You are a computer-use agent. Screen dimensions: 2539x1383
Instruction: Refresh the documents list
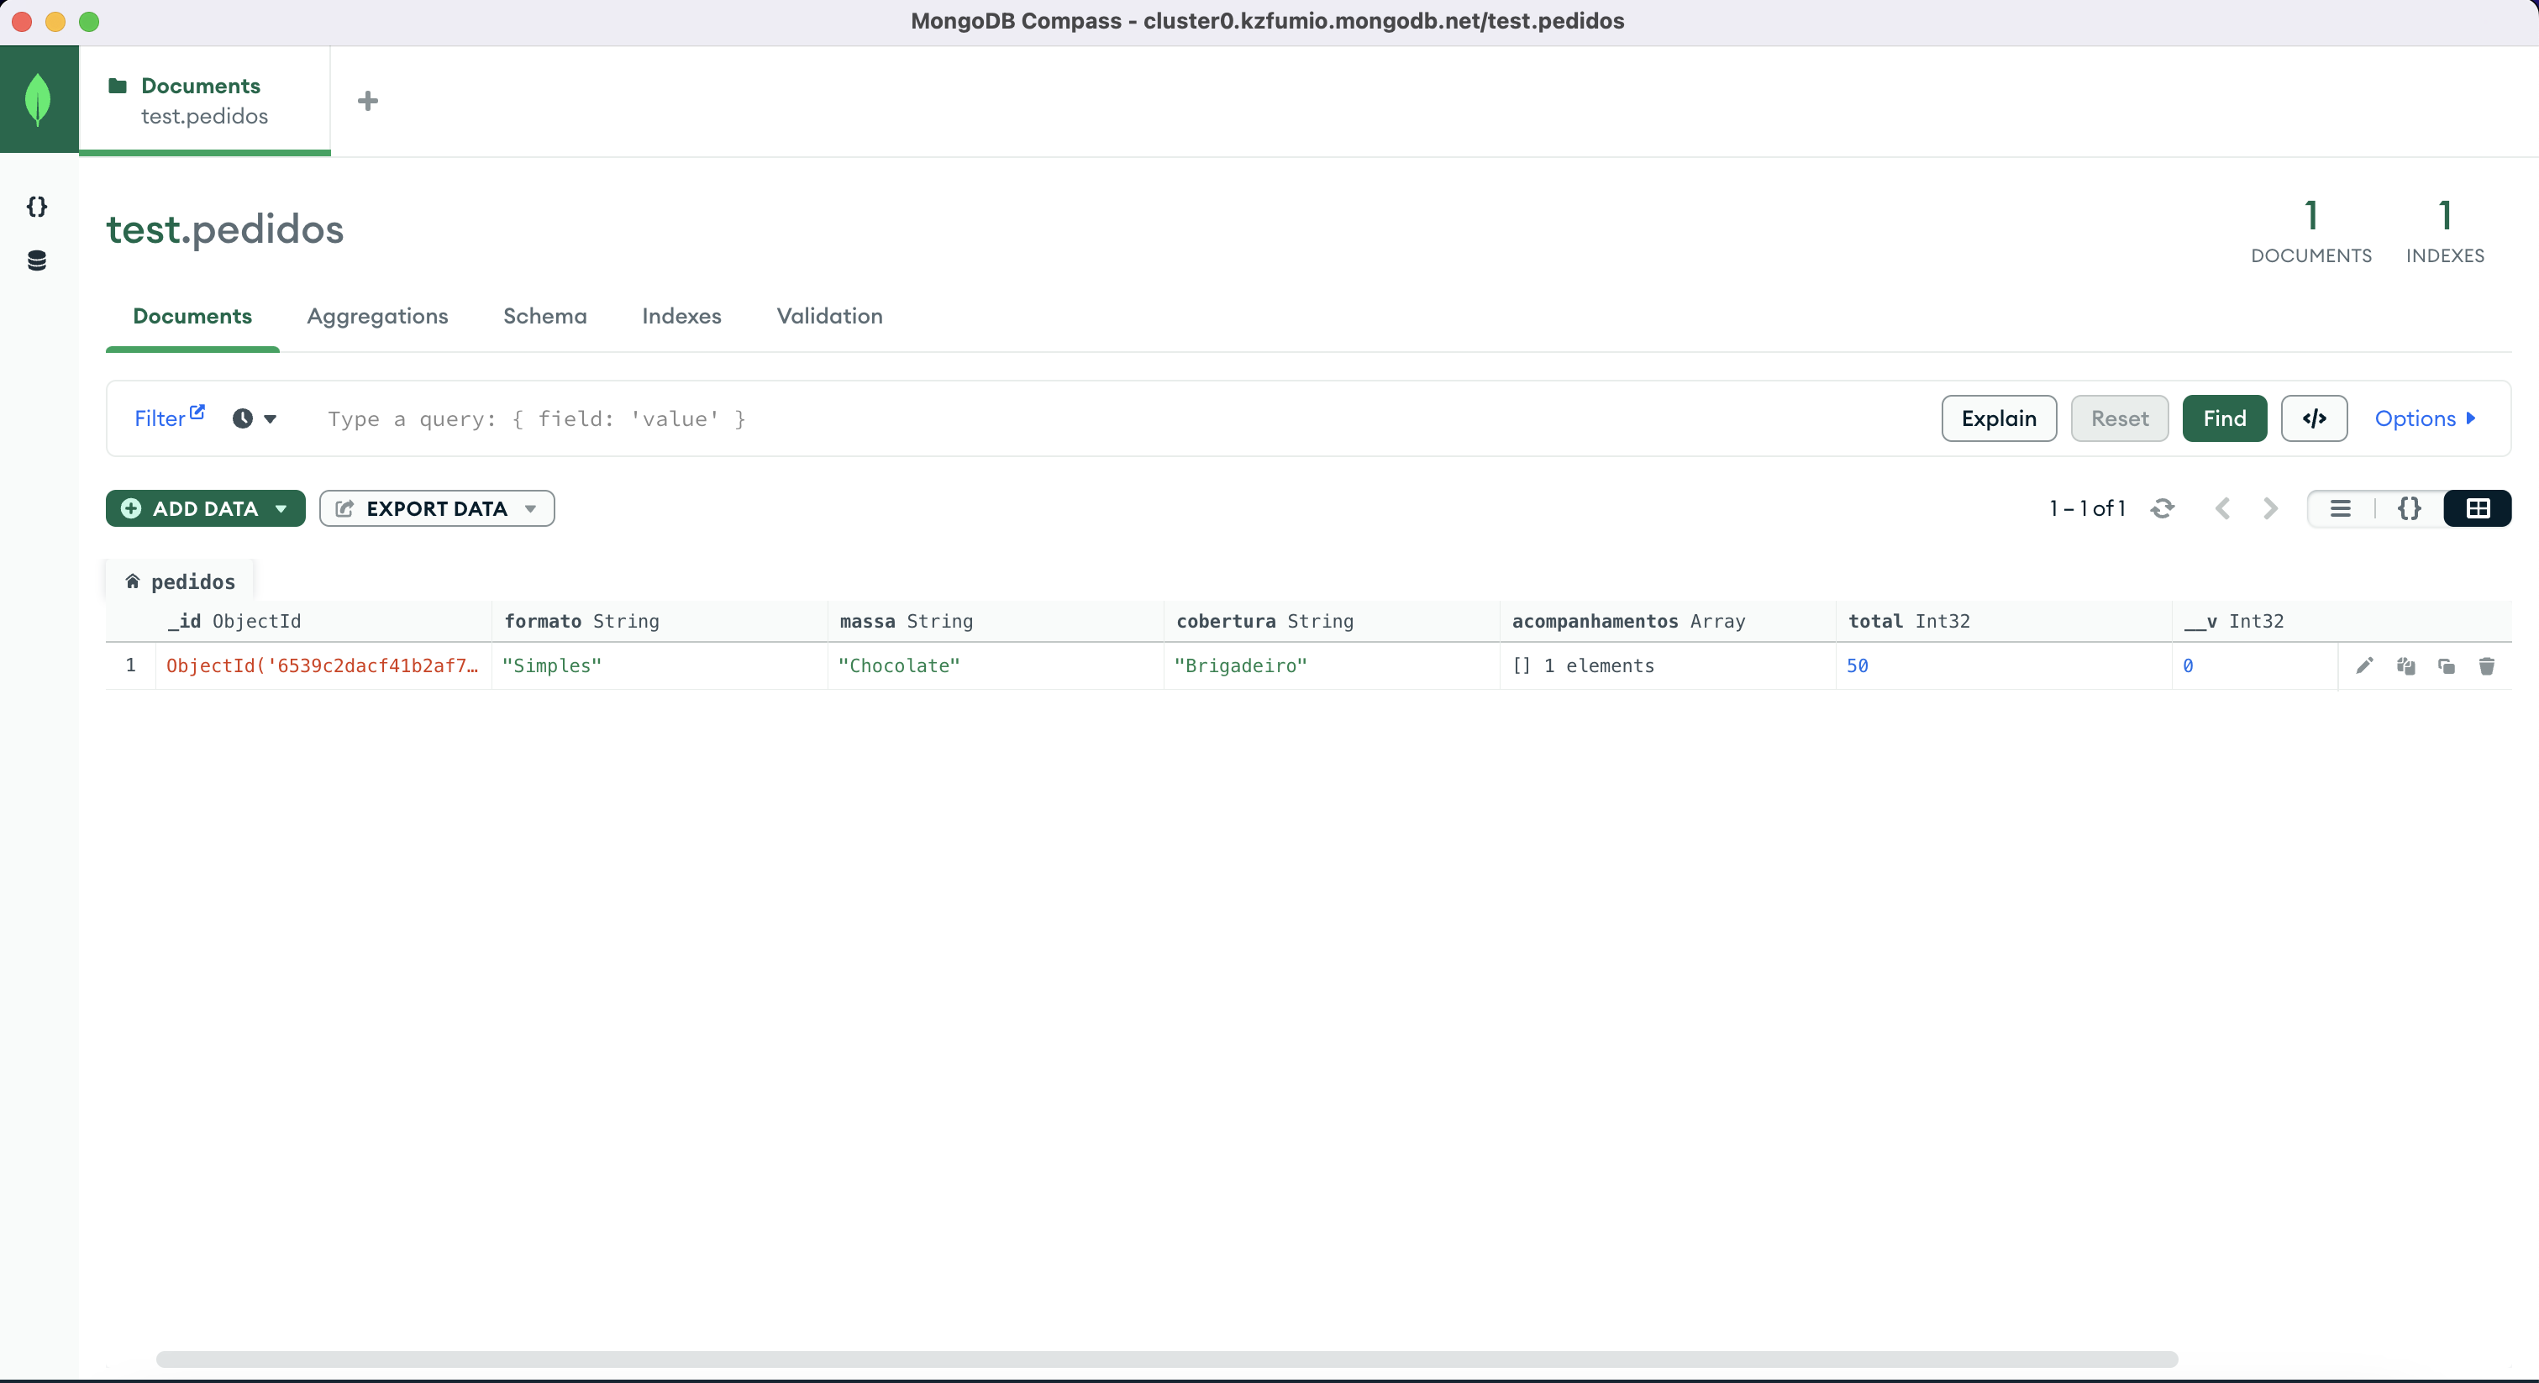point(2162,507)
